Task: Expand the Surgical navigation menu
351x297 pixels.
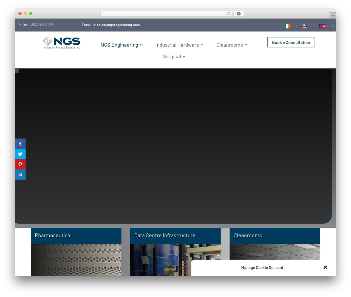Action: [174, 56]
